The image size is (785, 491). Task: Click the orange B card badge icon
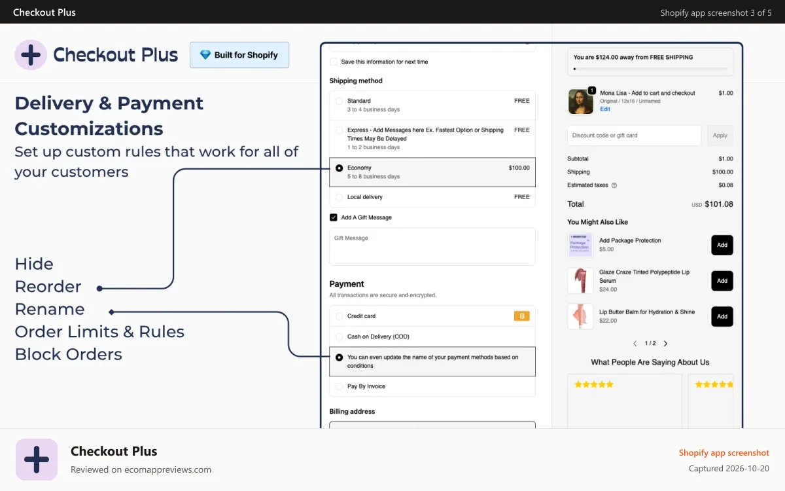pyautogui.click(x=522, y=316)
